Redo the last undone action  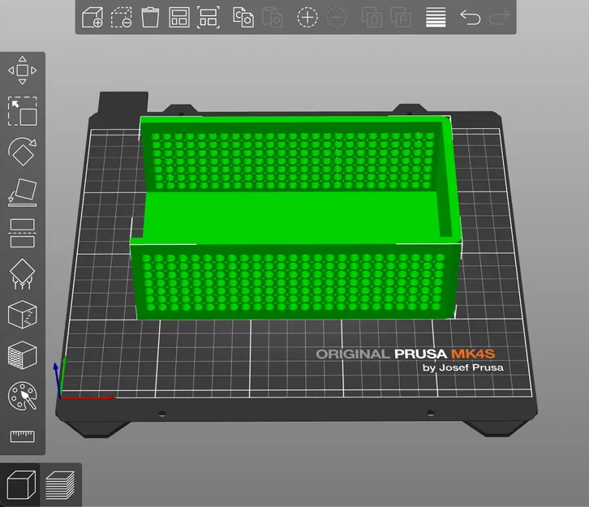[x=499, y=17]
